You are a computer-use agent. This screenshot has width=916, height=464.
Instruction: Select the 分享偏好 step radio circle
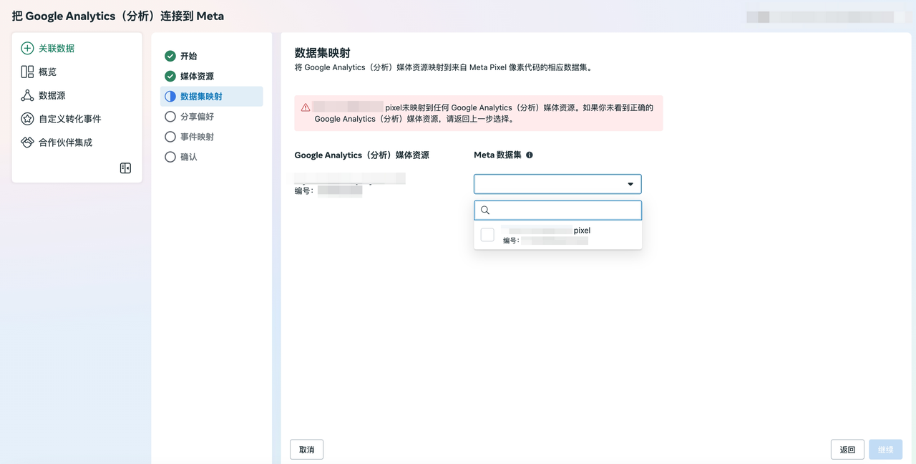pos(170,117)
